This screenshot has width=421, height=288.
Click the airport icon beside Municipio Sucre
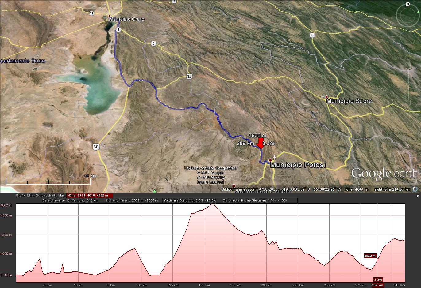point(323,96)
